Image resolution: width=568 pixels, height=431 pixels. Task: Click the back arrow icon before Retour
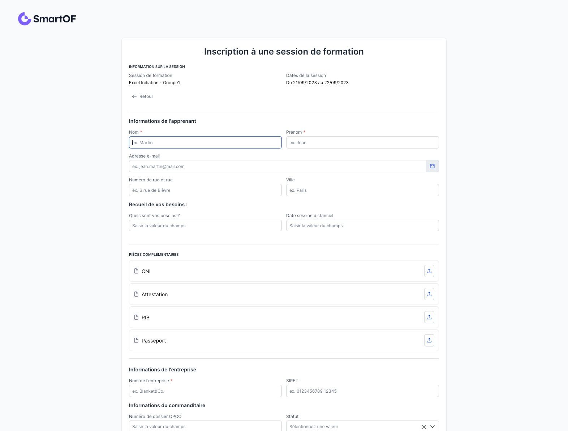134,96
